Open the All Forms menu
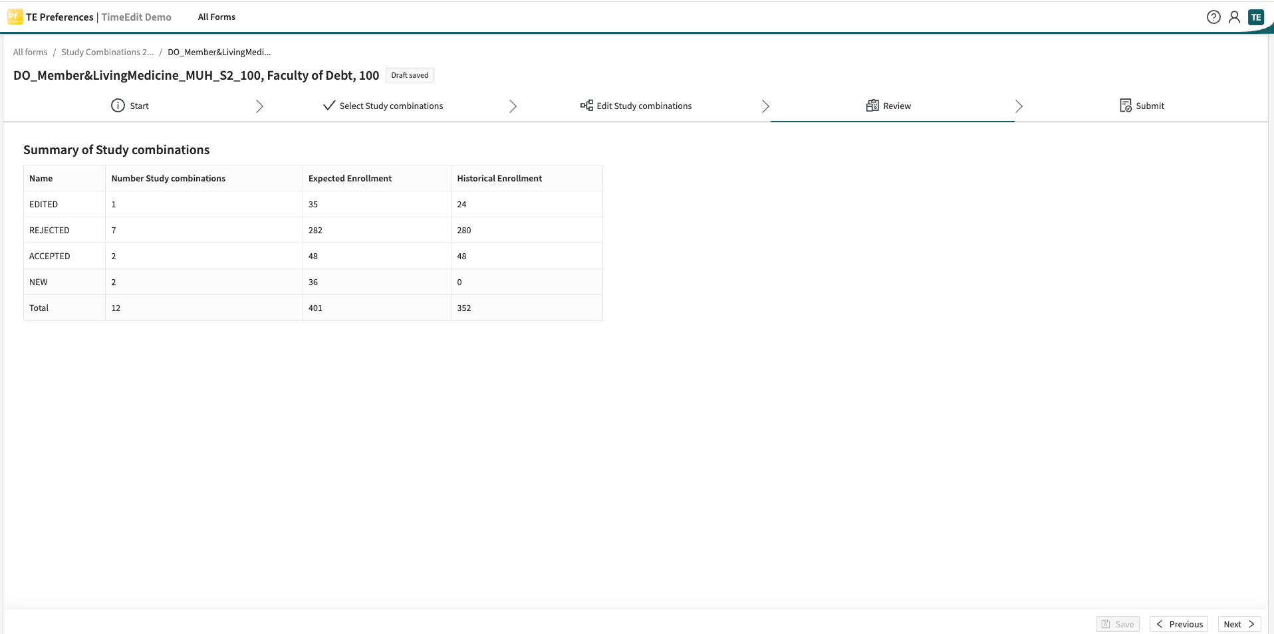Image resolution: width=1274 pixels, height=634 pixels. coord(217,17)
